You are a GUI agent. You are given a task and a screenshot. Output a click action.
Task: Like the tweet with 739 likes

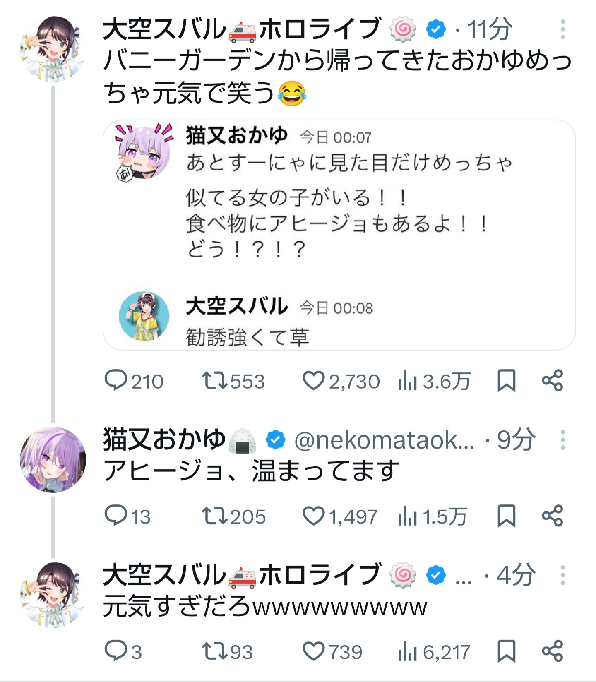[313, 651]
